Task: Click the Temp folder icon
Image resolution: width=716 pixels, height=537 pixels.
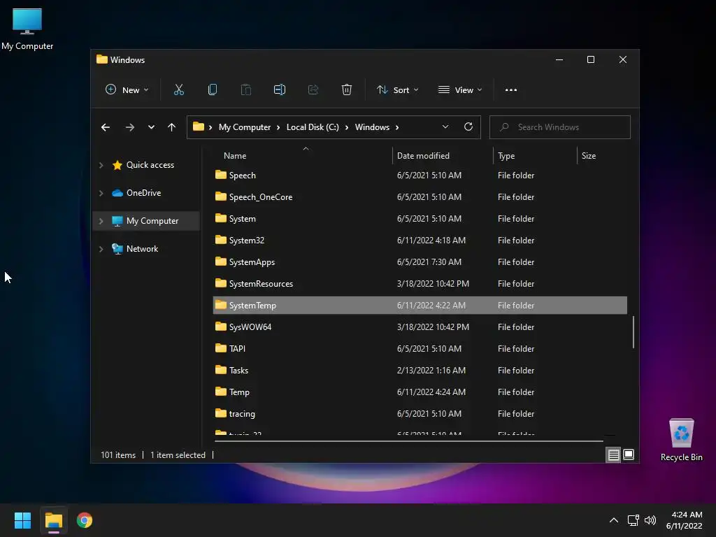Action: click(220, 392)
